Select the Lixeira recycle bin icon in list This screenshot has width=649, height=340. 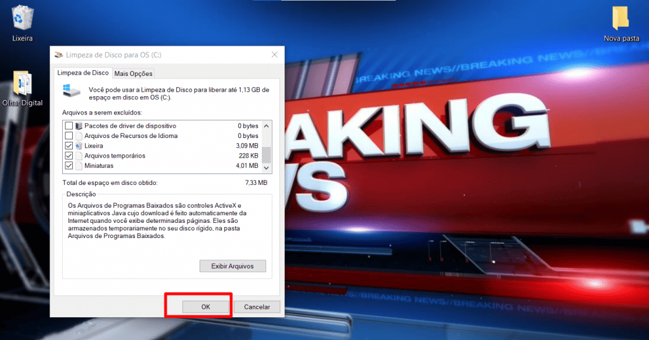click(79, 146)
